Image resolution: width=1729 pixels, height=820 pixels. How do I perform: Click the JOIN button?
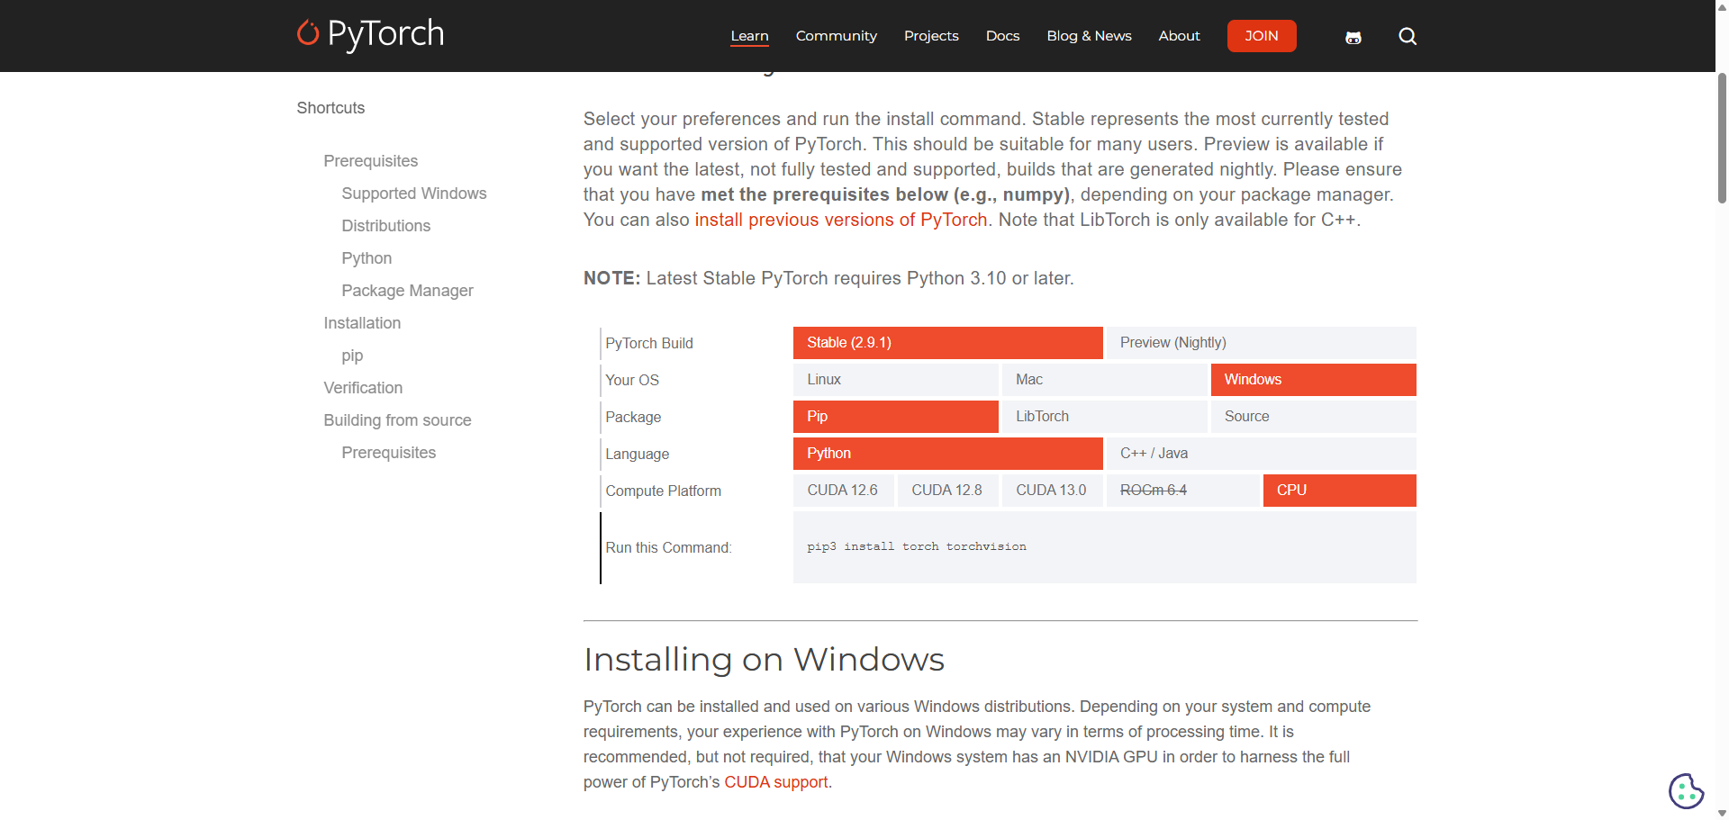click(x=1262, y=36)
